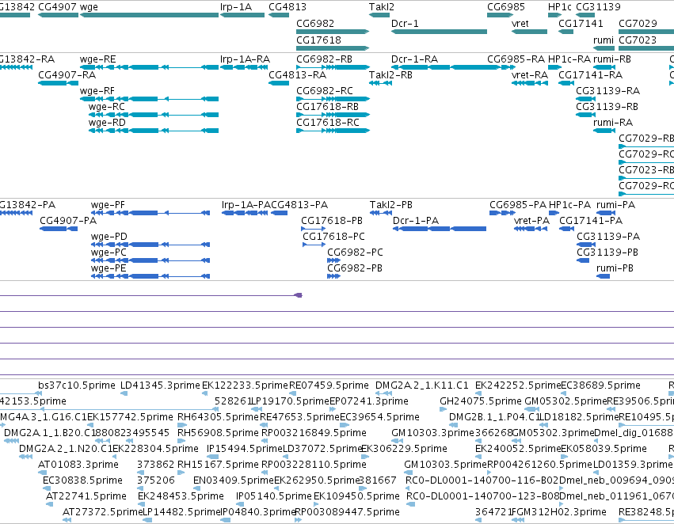
Task: Select the CG6982-RC transcript glyph
Action: 333,99
